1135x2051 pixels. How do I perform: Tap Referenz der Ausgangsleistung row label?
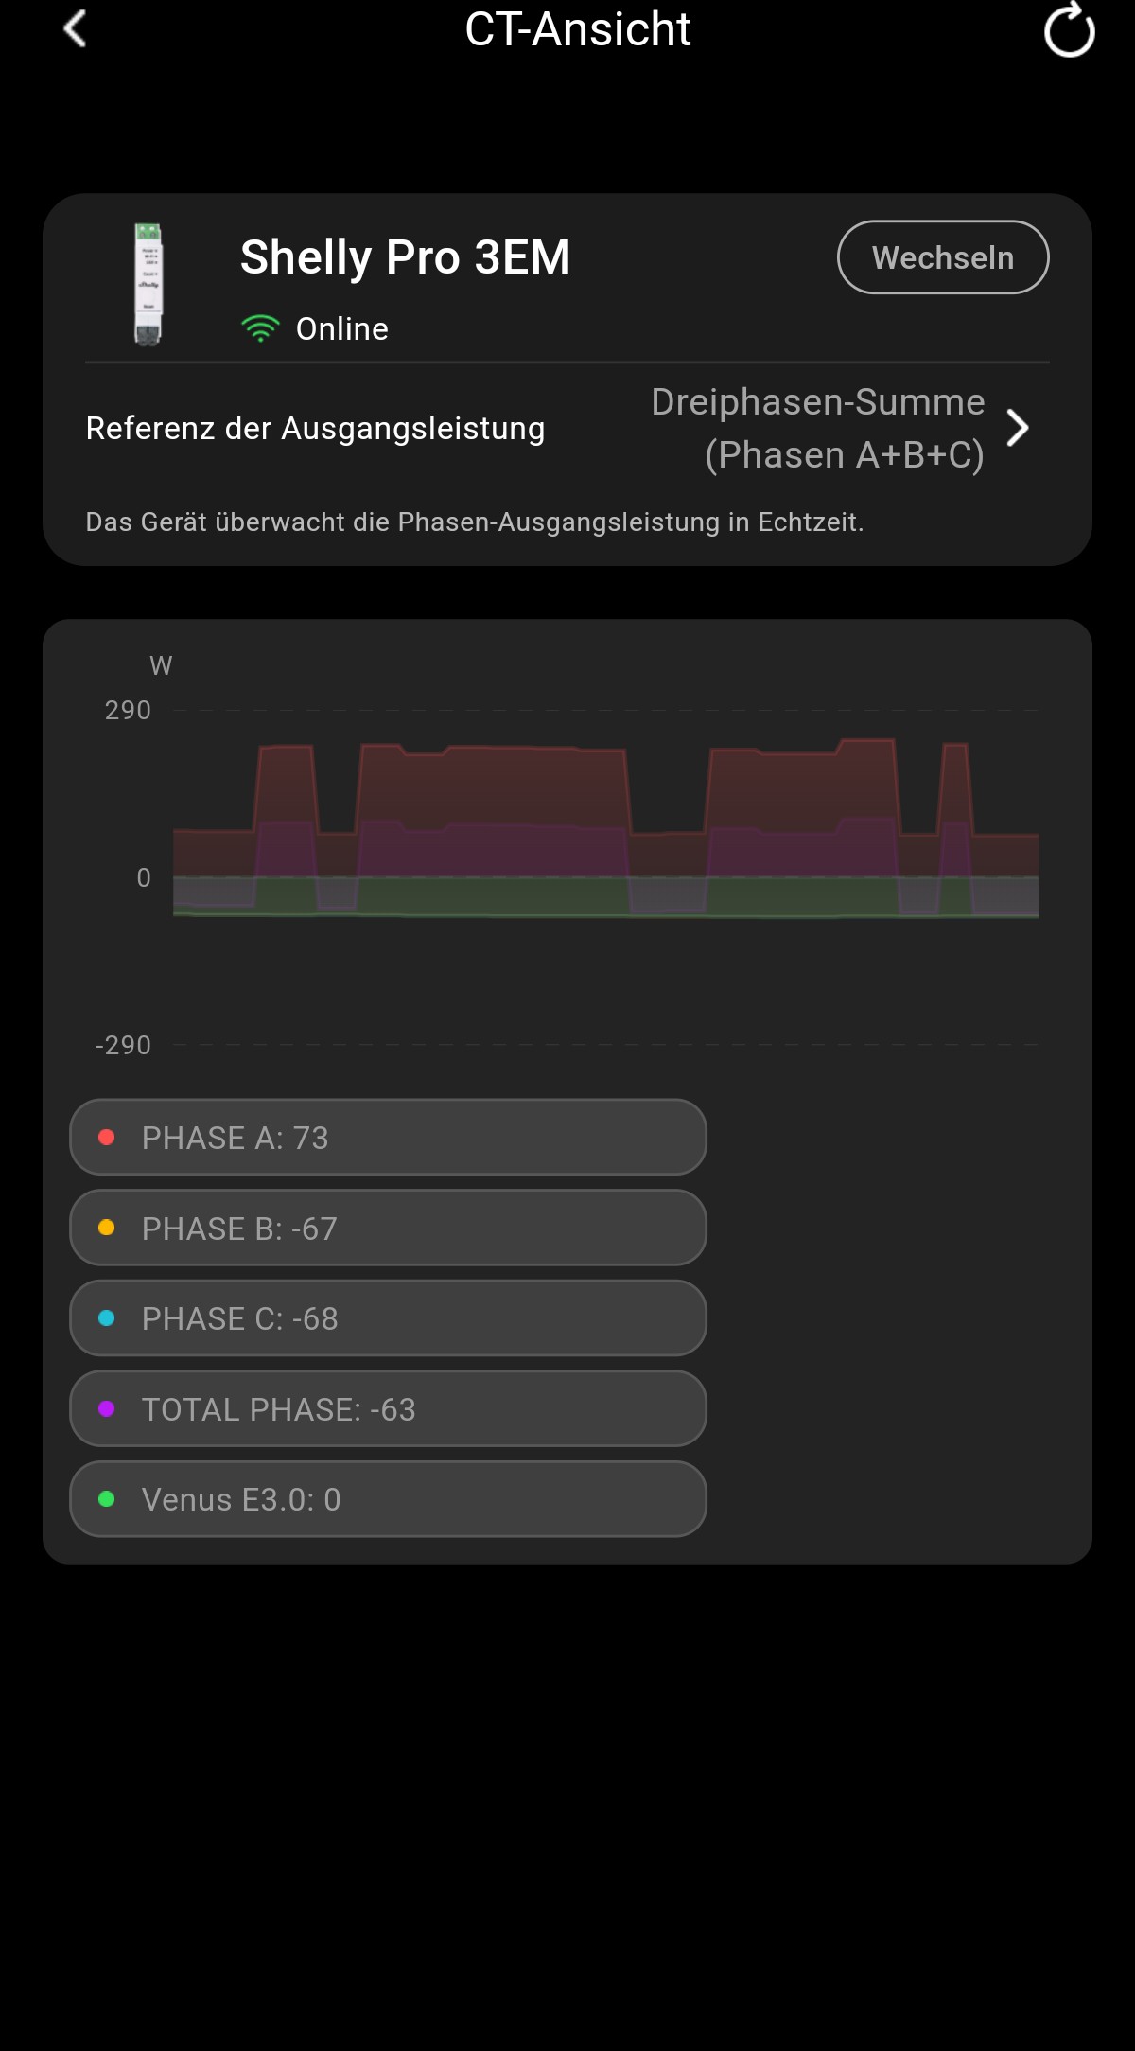point(315,428)
